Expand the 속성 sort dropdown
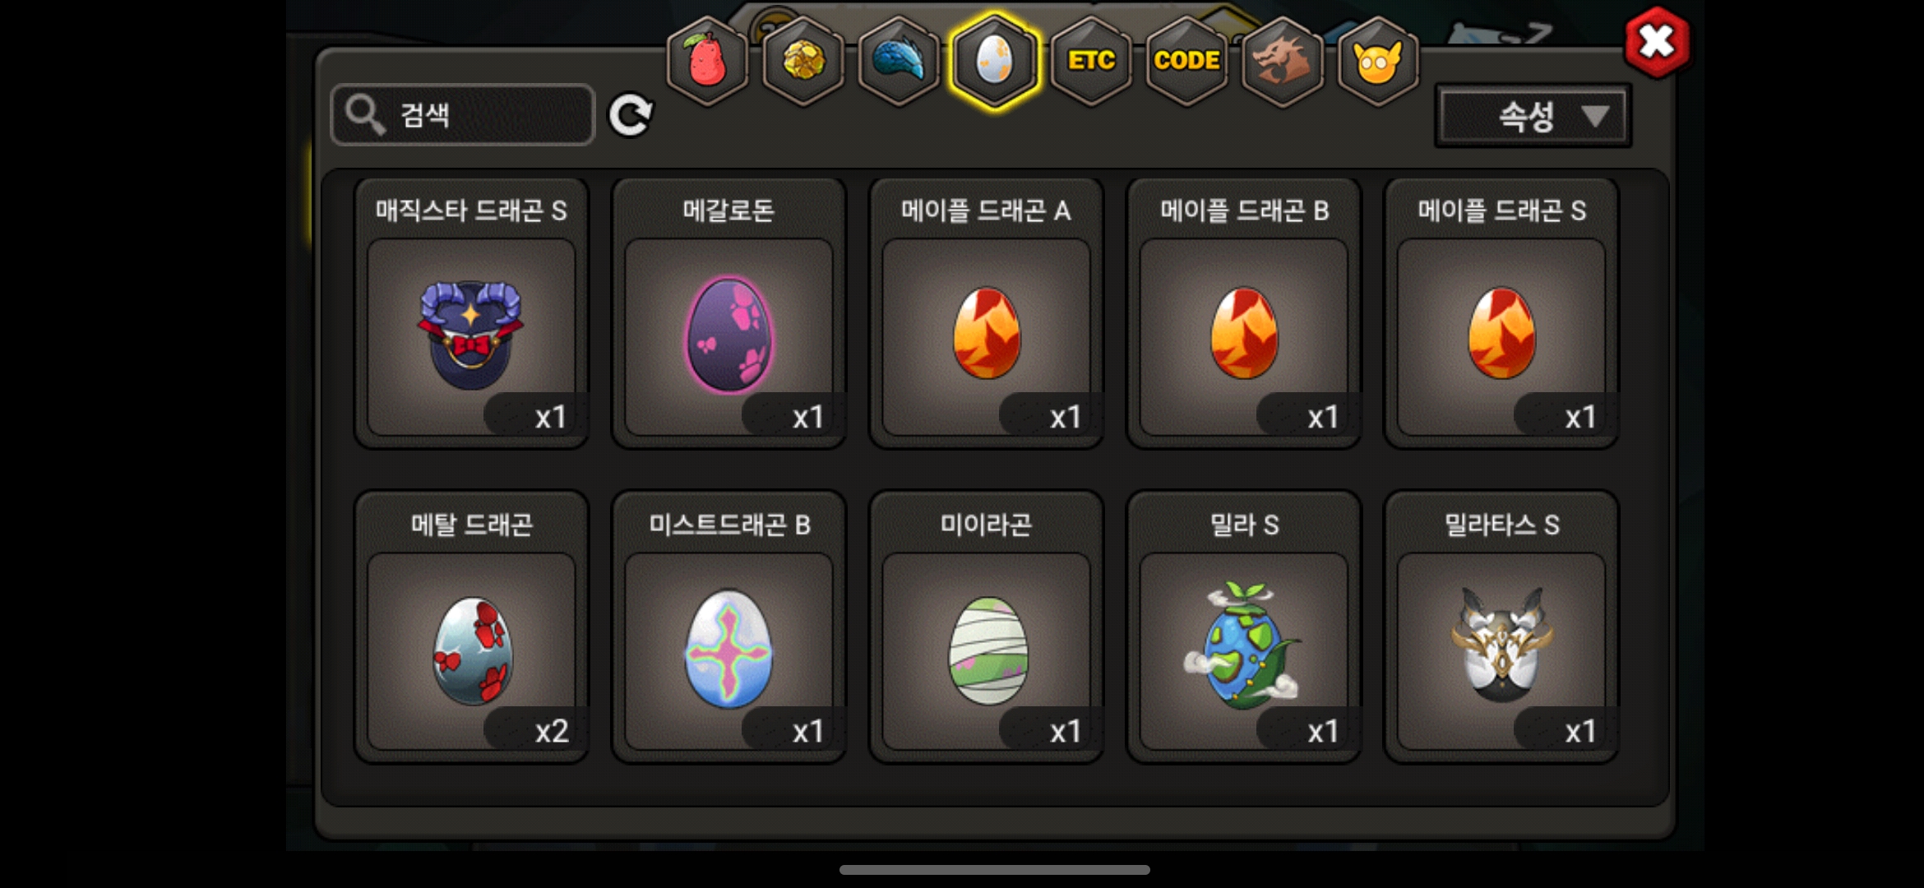Viewport: 1924px width, 888px height. click(x=1533, y=116)
